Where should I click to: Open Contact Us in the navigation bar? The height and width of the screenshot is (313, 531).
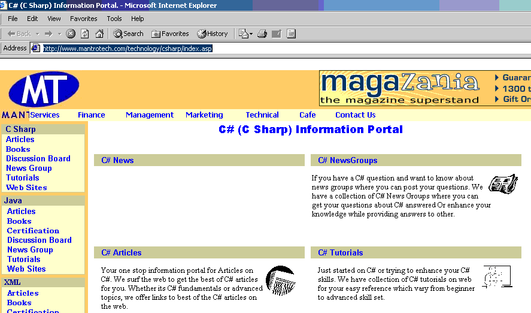[x=355, y=115]
